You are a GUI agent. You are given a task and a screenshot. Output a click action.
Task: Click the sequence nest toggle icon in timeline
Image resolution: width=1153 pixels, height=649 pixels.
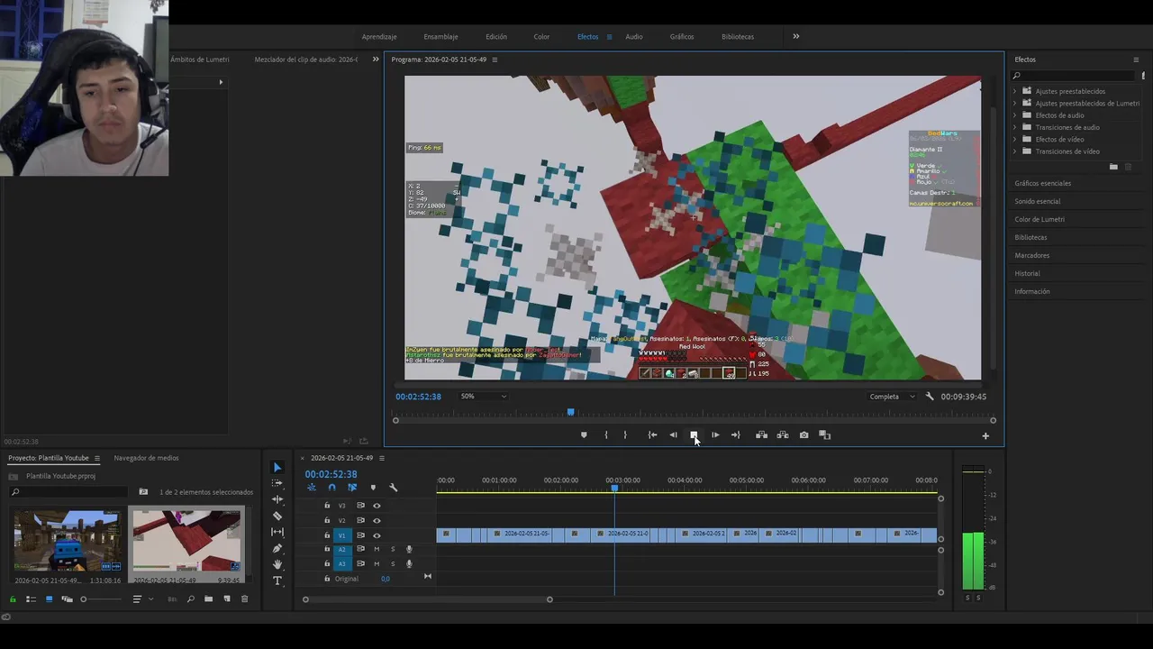tap(312, 488)
